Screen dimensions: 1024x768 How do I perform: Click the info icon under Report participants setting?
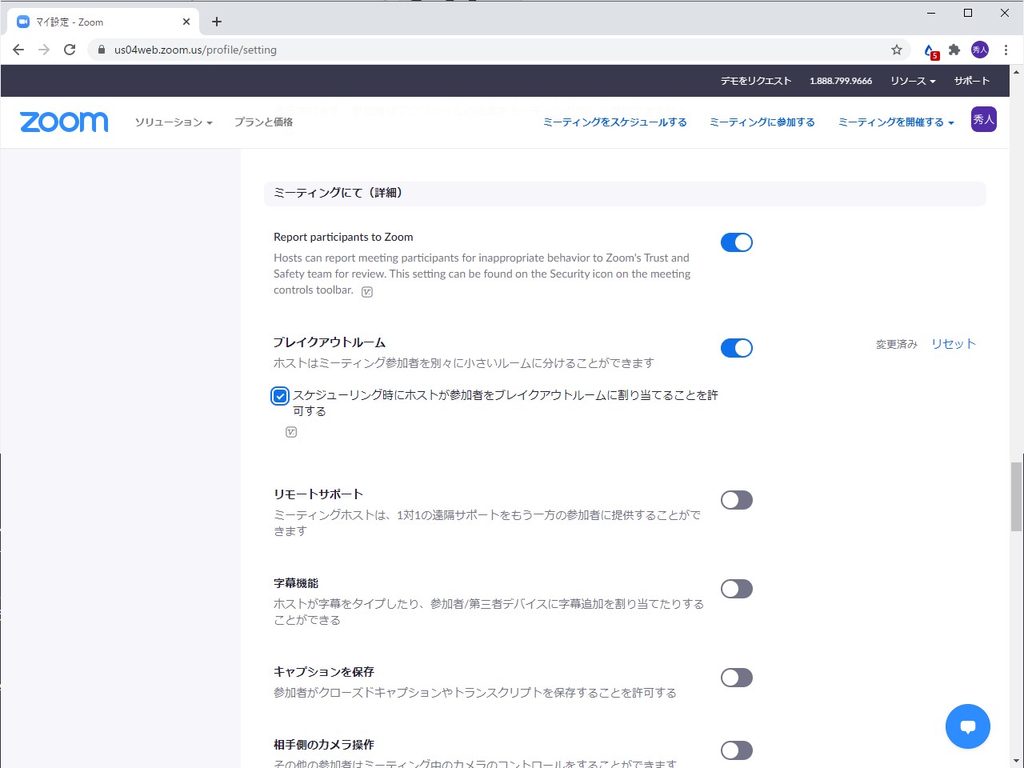point(366,291)
